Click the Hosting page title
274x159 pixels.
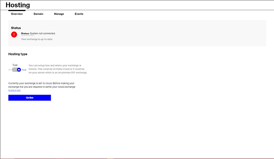pyautogui.click(x=17, y=5)
